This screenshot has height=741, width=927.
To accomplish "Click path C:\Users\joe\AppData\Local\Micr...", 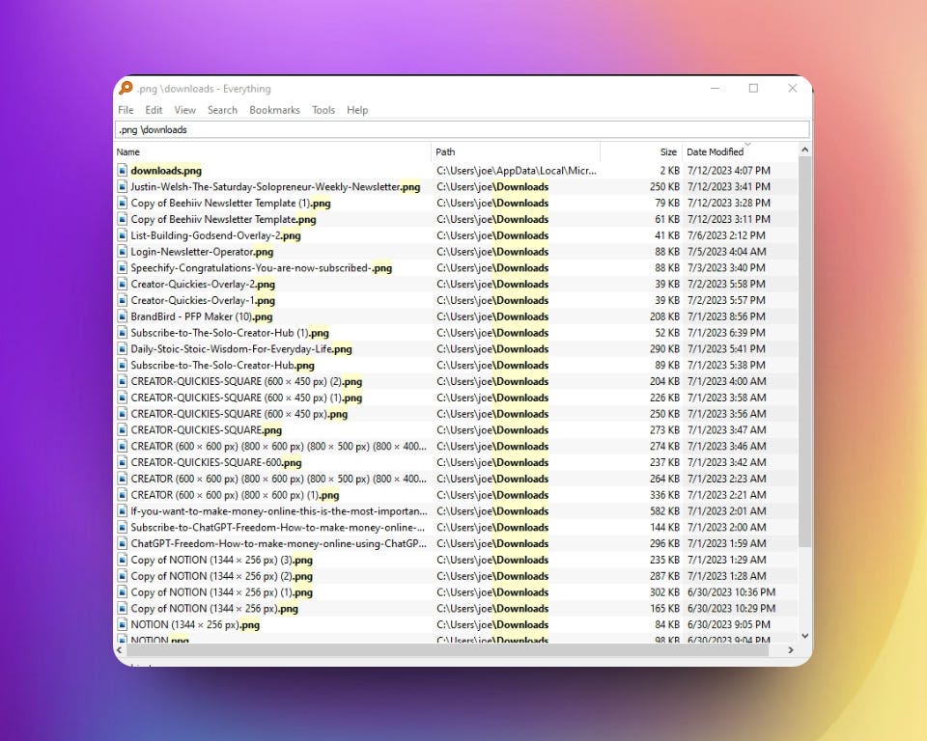I will pos(517,171).
